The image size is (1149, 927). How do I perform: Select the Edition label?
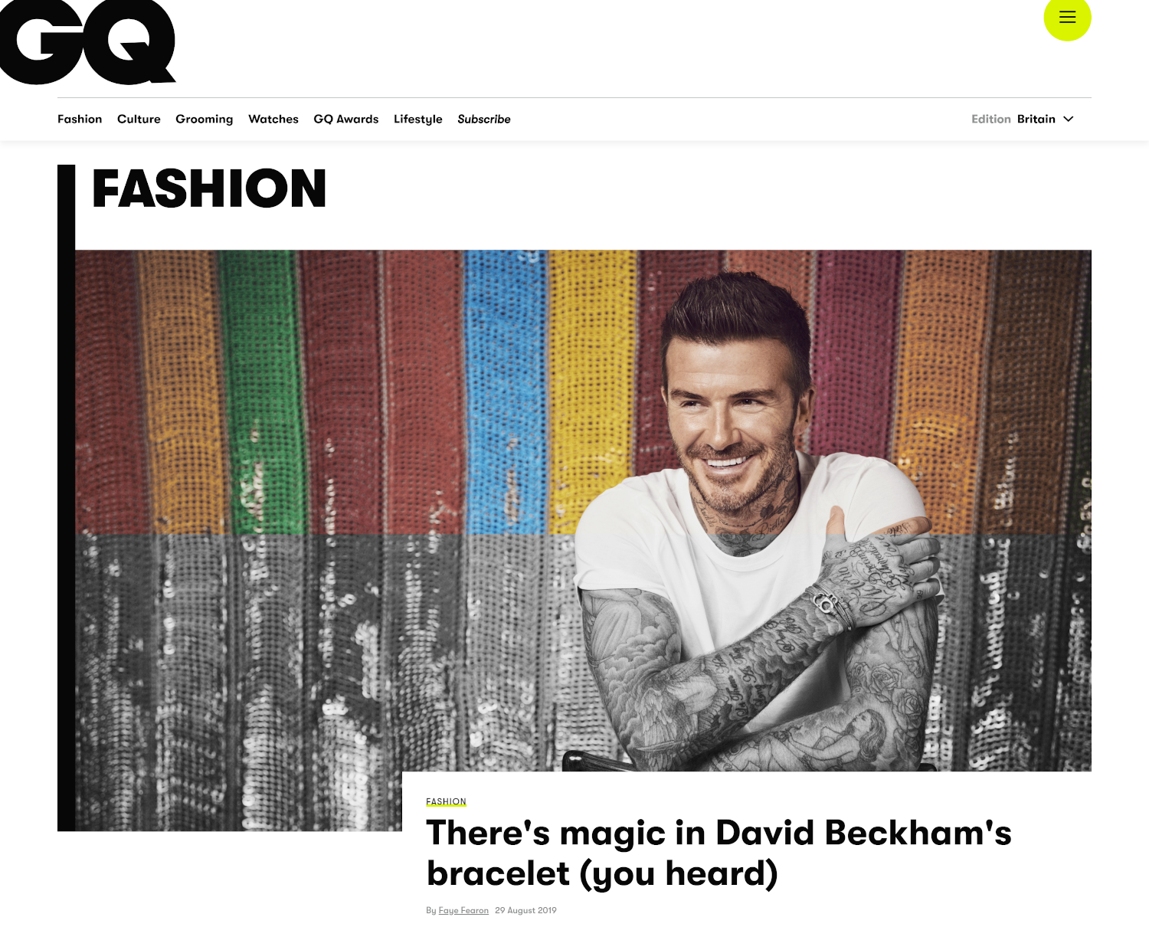(991, 120)
